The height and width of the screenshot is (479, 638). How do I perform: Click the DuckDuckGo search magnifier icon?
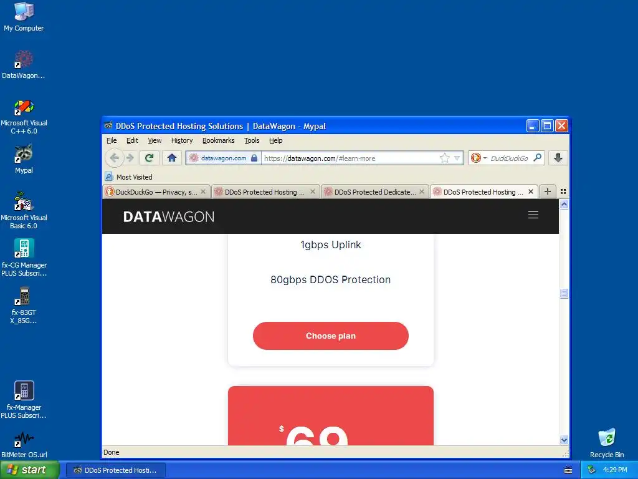click(538, 158)
